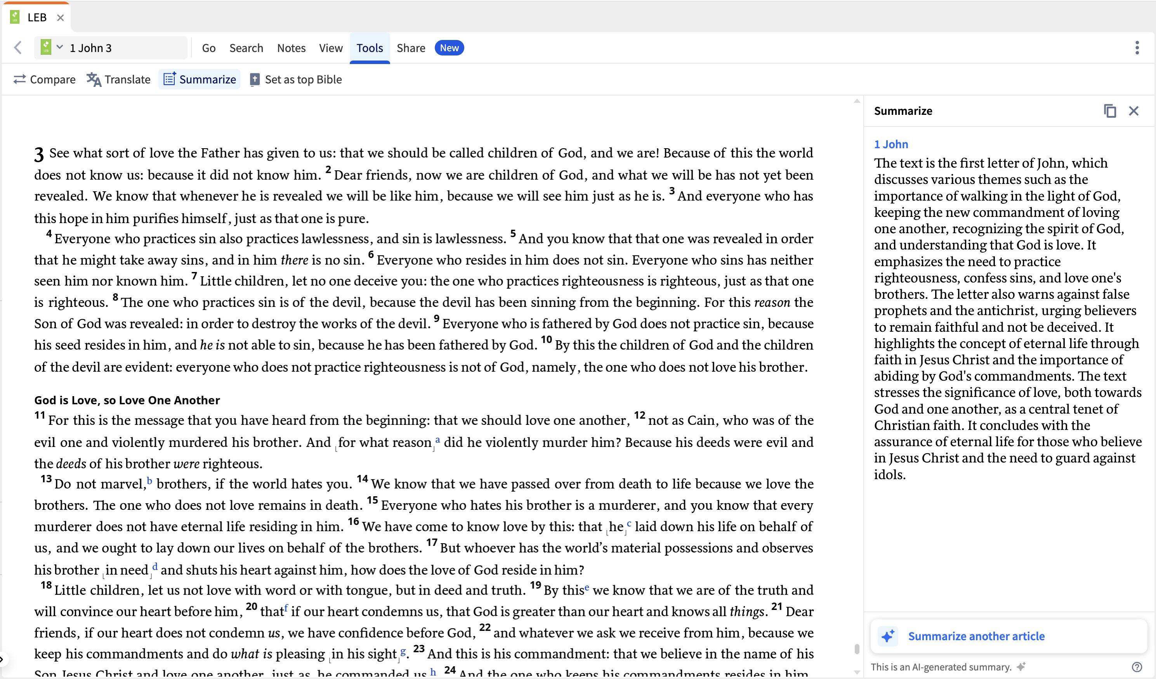Click the large chapter number 3
The image size is (1156, 679).
tap(39, 154)
